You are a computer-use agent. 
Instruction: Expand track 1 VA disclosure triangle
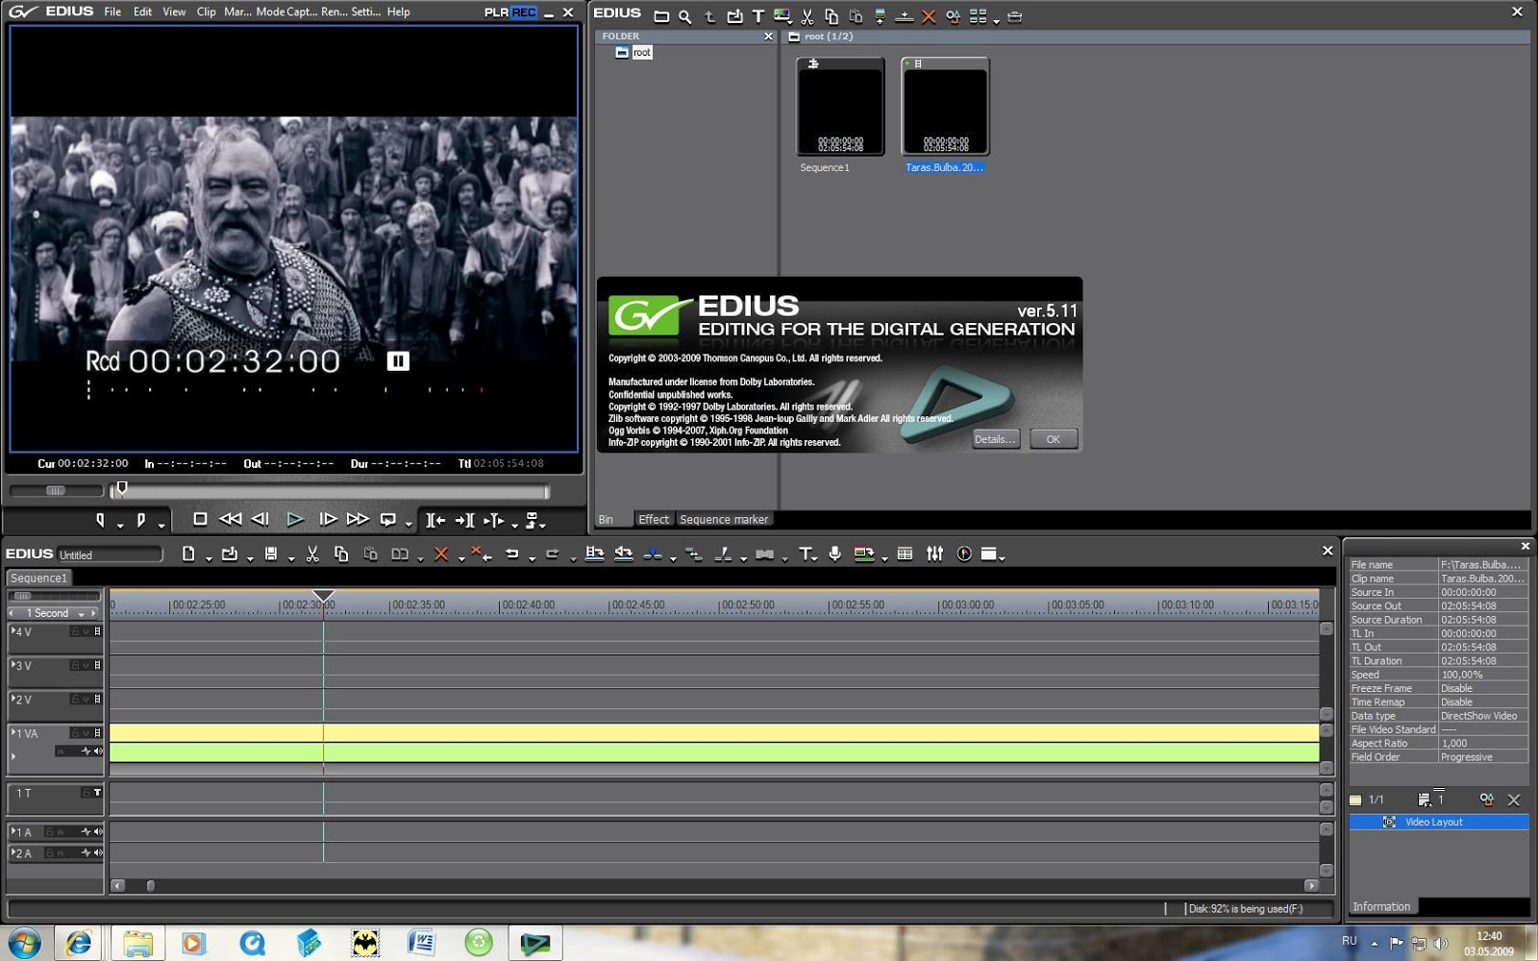pyautogui.click(x=13, y=731)
